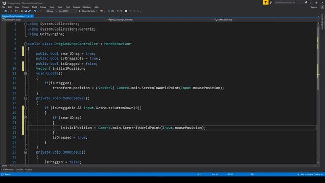Screen dimensions: 325x183
Task: Click the Sign in link
Action: [x=314, y=7]
